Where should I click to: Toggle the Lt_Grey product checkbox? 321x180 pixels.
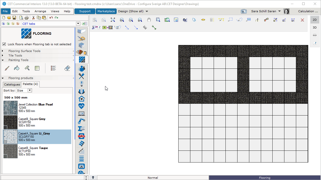click(x=5, y=142)
